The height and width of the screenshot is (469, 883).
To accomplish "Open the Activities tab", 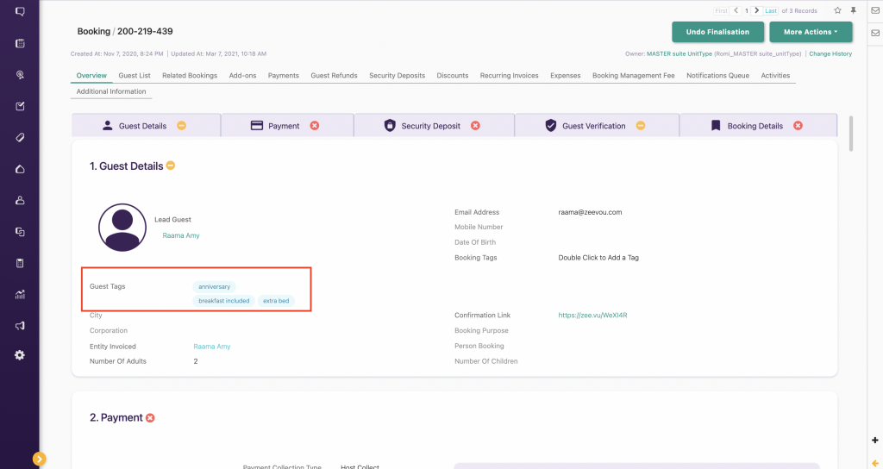I will click(775, 76).
